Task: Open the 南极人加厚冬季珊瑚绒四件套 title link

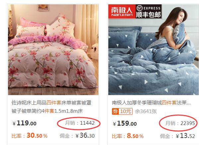Action: point(151,103)
